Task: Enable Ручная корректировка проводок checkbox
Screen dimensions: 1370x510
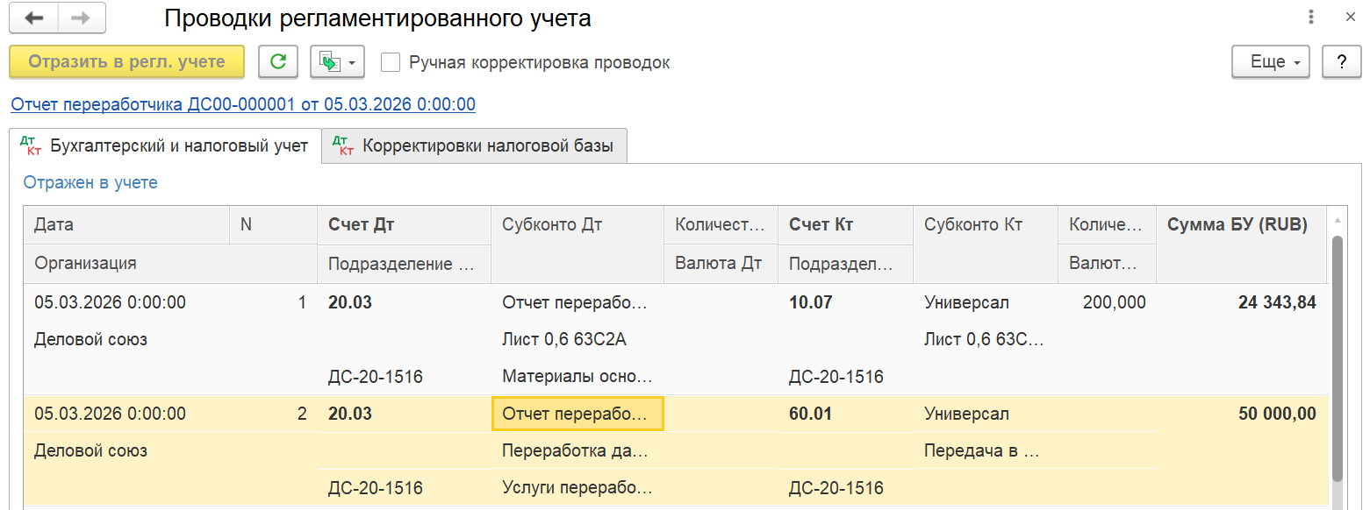Action: coord(391,62)
